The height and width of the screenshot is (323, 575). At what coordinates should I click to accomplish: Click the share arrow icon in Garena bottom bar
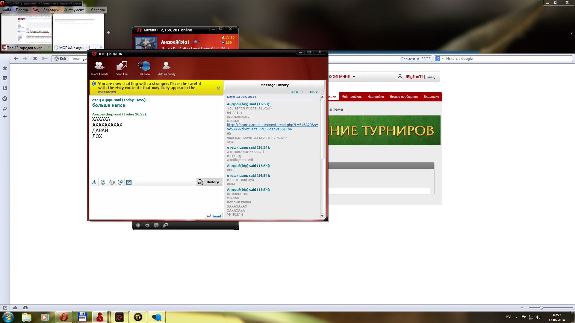tap(165, 226)
